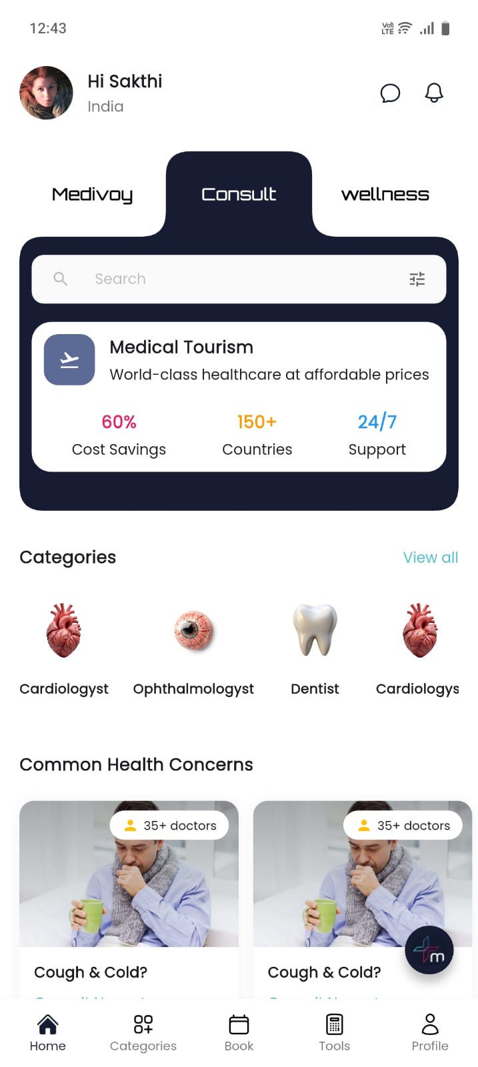478x1067 pixels.
Task: Tap the Medical Tourism airplane icon
Action: (69, 359)
